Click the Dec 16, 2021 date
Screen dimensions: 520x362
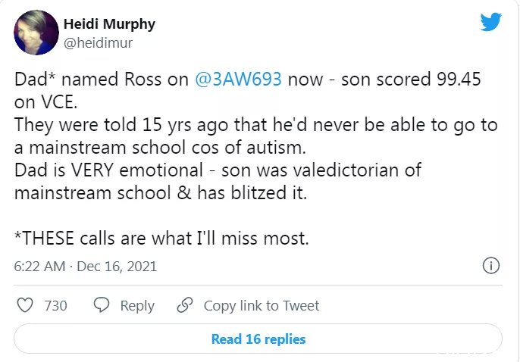coord(117,267)
